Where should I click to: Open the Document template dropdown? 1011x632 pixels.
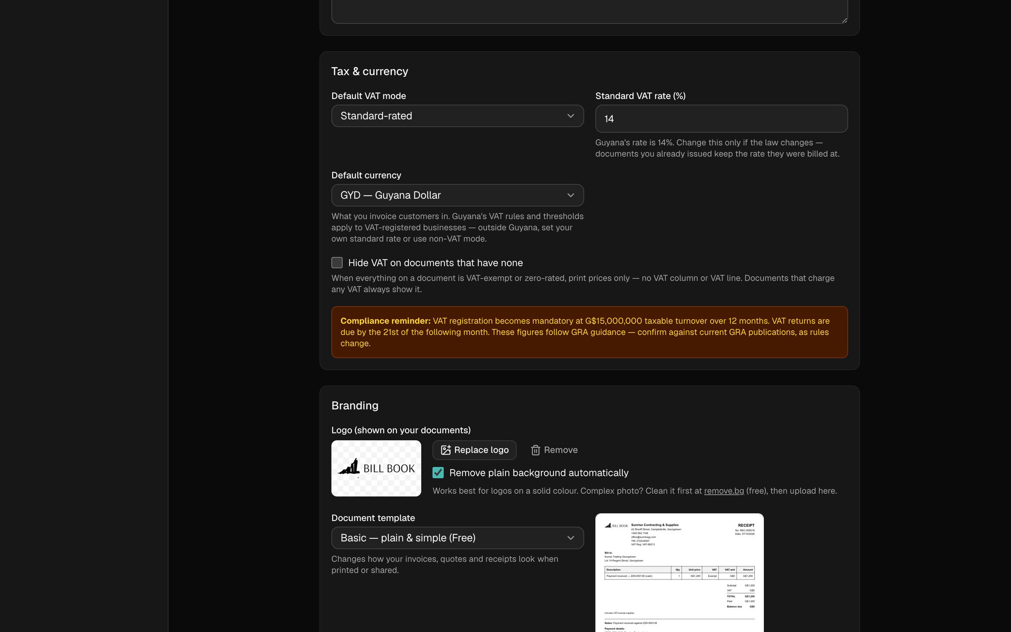point(457,538)
